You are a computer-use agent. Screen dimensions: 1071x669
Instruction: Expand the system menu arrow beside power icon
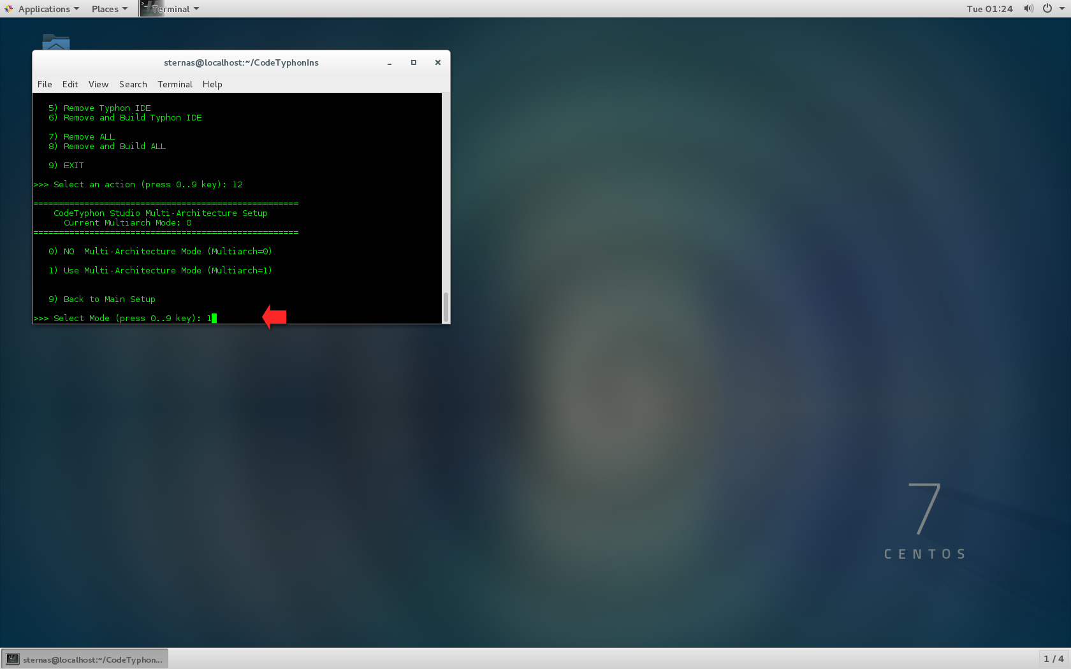coord(1061,9)
